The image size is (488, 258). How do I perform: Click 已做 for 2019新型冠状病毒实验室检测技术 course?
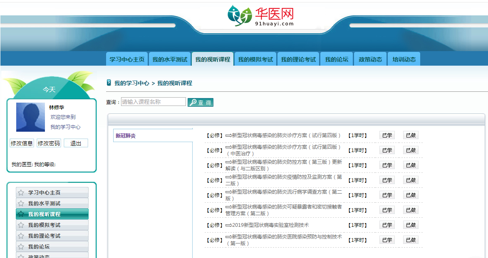tap(411, 225)
